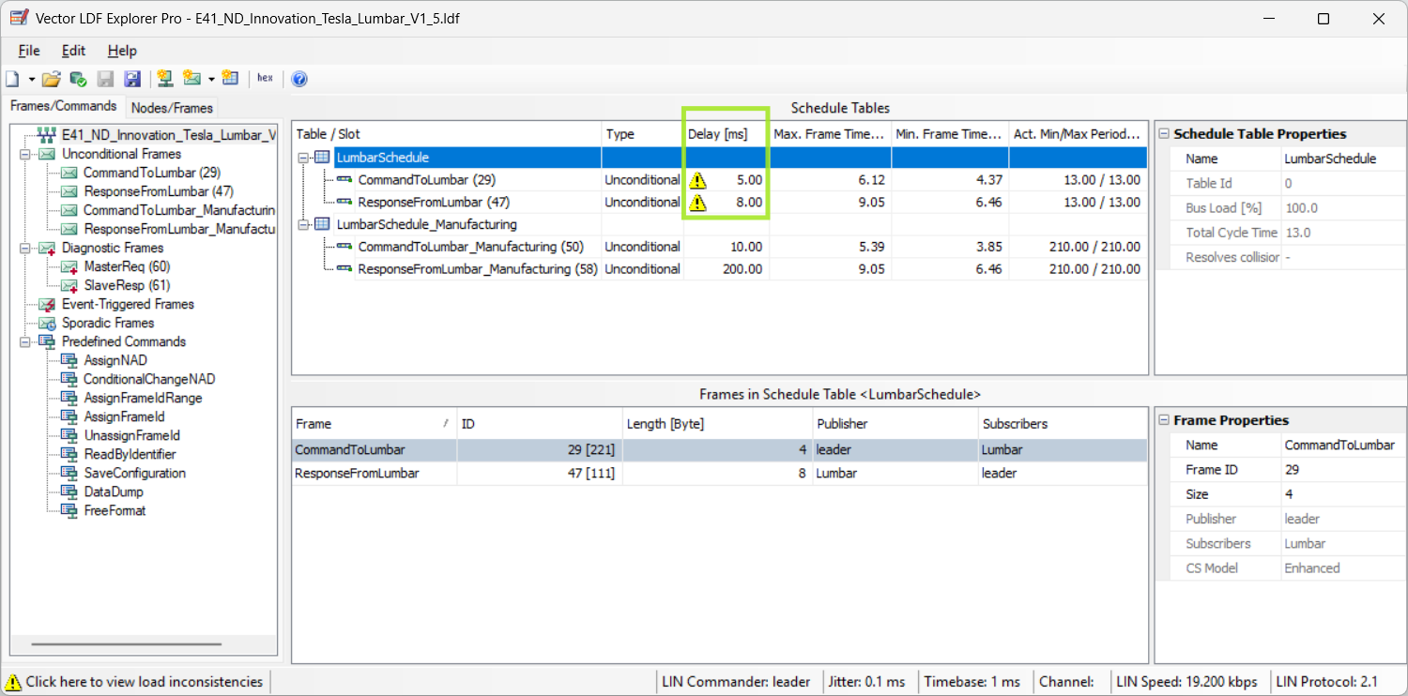The image size is (1408, 696).
Task: Switch to the Nodes/Frames tab
Action: coord(171,108)
